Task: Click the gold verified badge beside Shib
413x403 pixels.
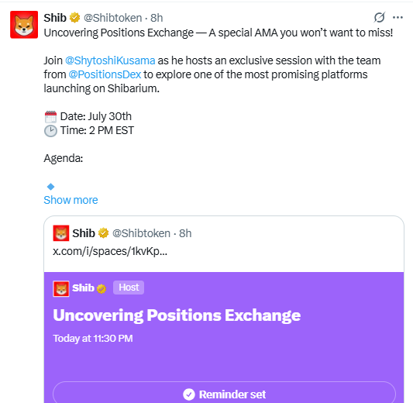Action: (x=75, y=18)
